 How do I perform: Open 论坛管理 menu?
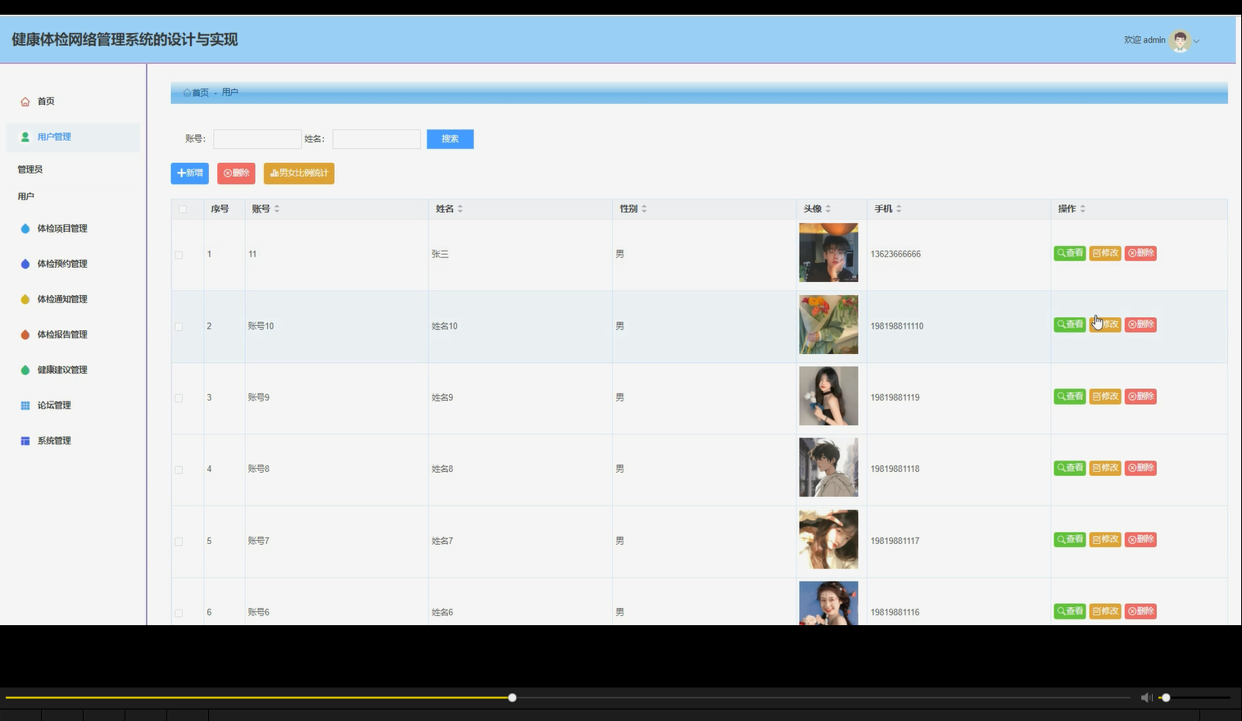(54, 406)
